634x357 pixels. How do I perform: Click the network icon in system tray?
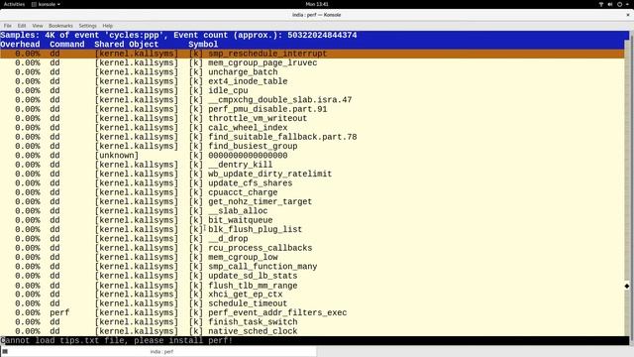[x=601, y=4]
